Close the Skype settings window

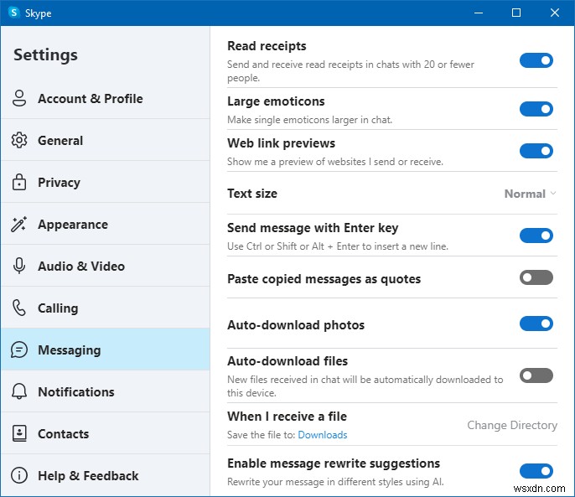tap(555, 13)
